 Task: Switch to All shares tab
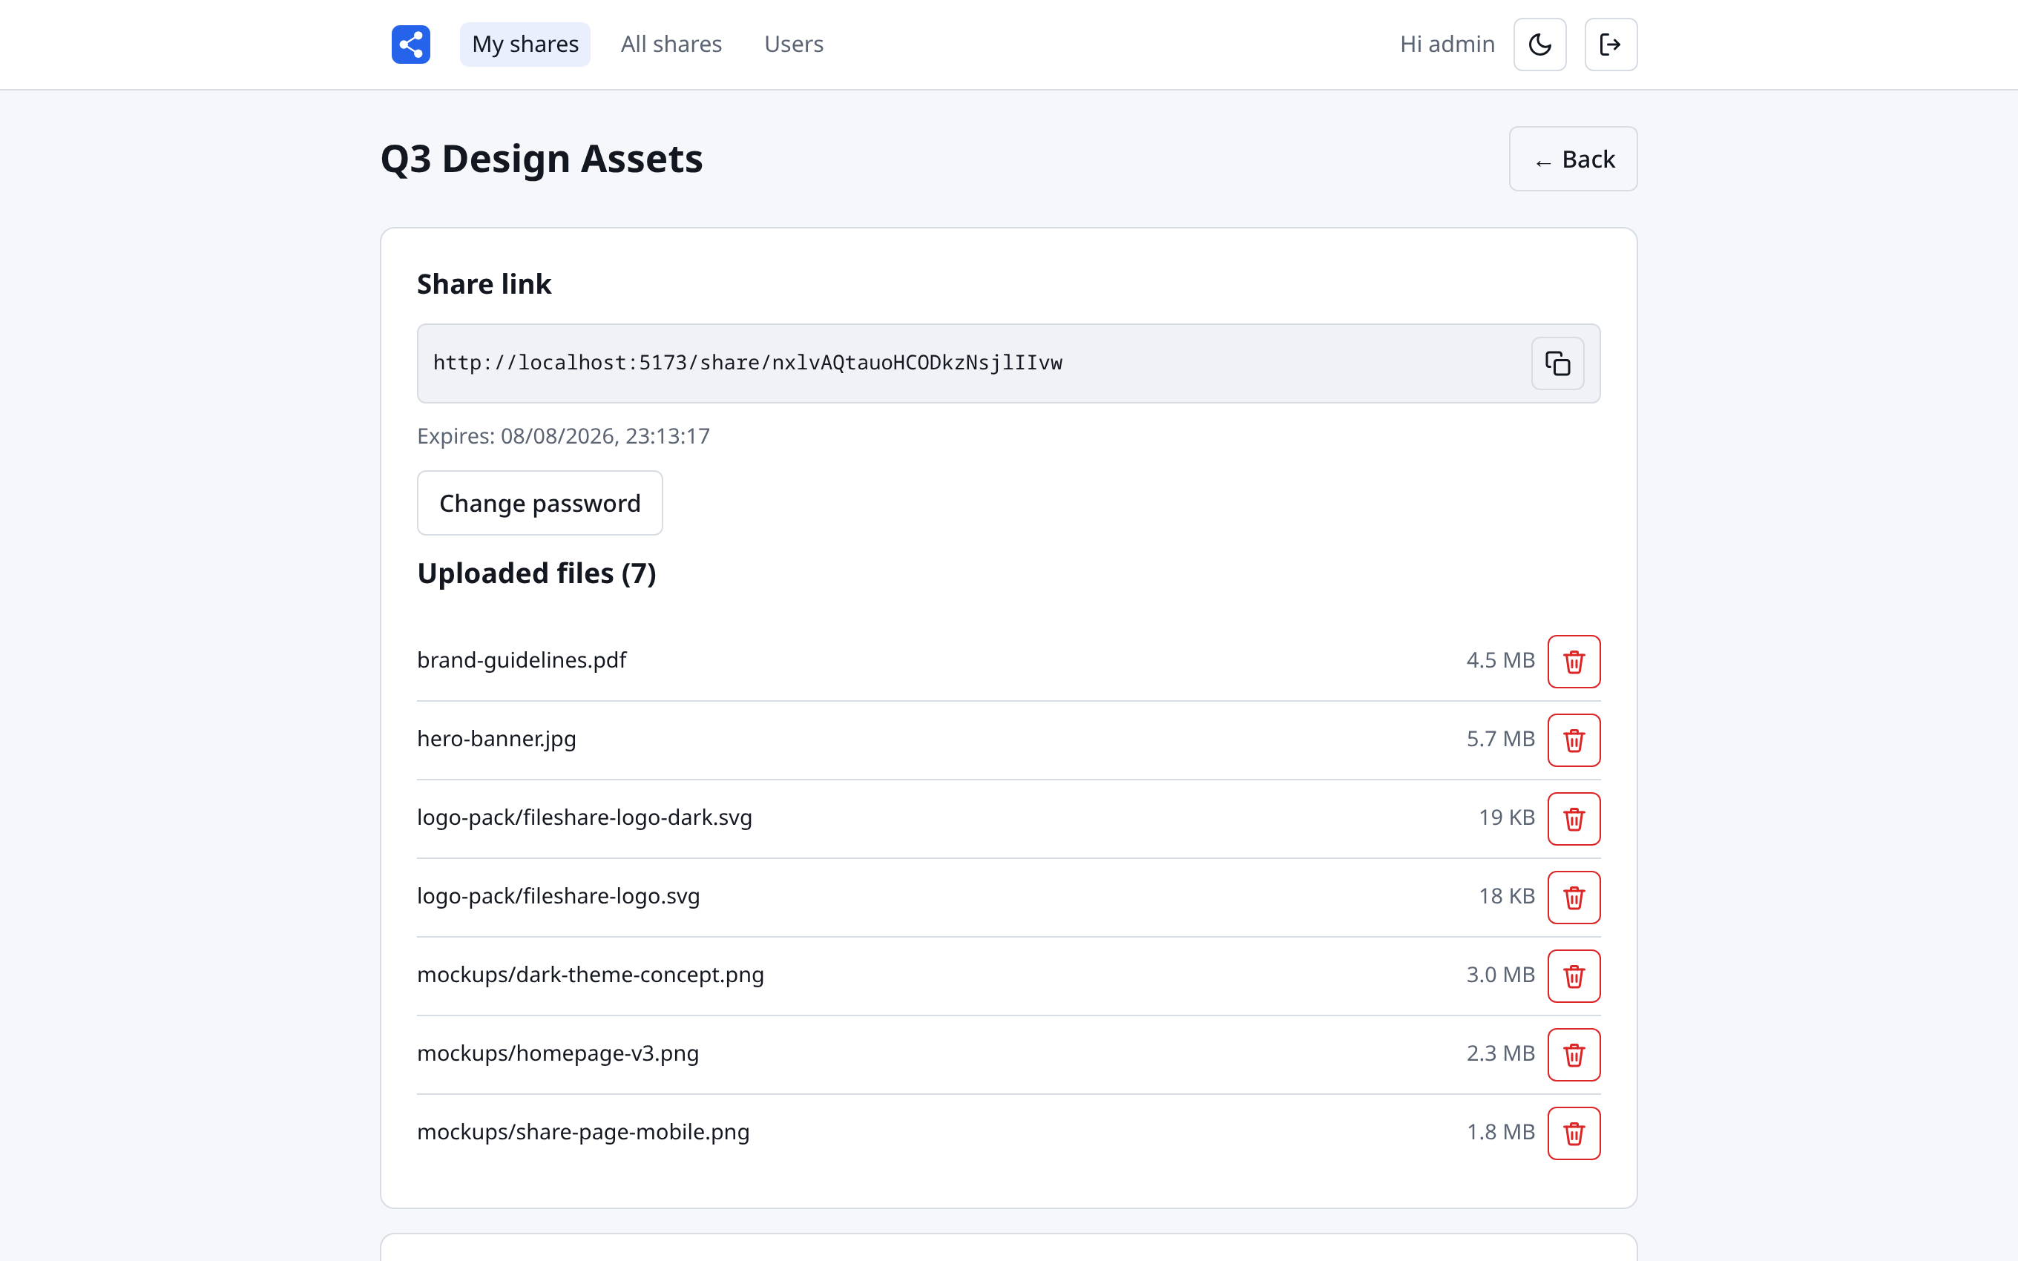point(671,45)
